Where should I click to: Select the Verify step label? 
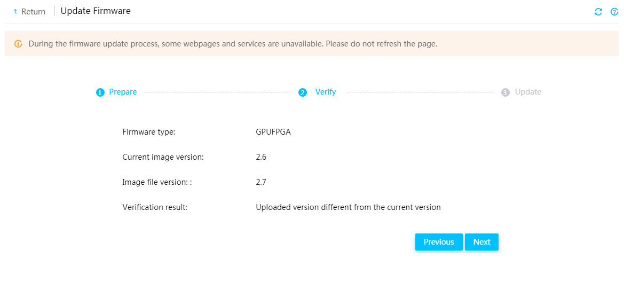[x=326, y=92]
